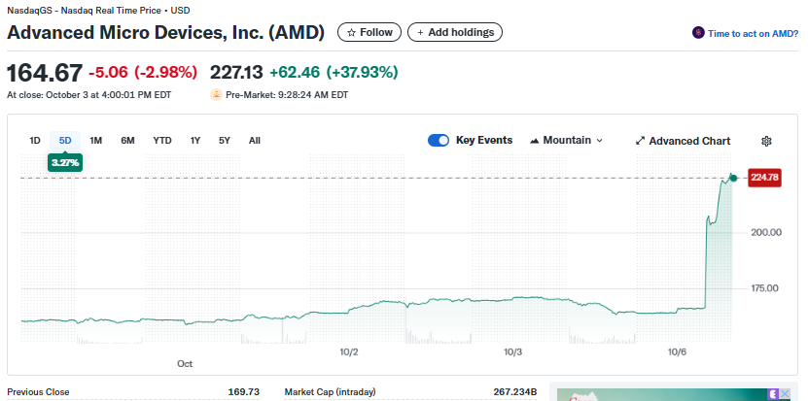Click the ad info icon at bottom right

point(774,393)
